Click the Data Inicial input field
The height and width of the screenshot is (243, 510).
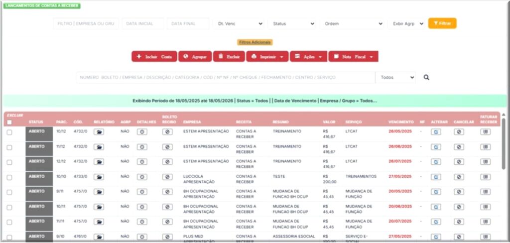pos(143,23)
